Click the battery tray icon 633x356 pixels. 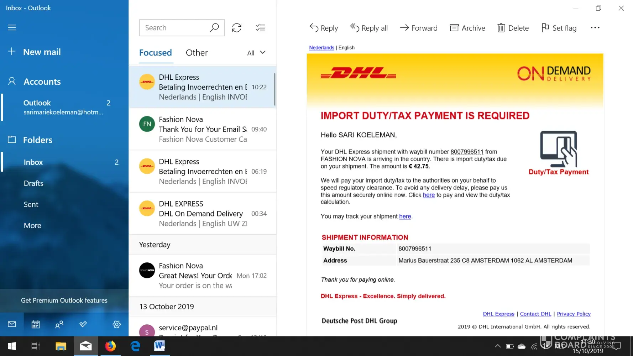click(x=510, y=346)
